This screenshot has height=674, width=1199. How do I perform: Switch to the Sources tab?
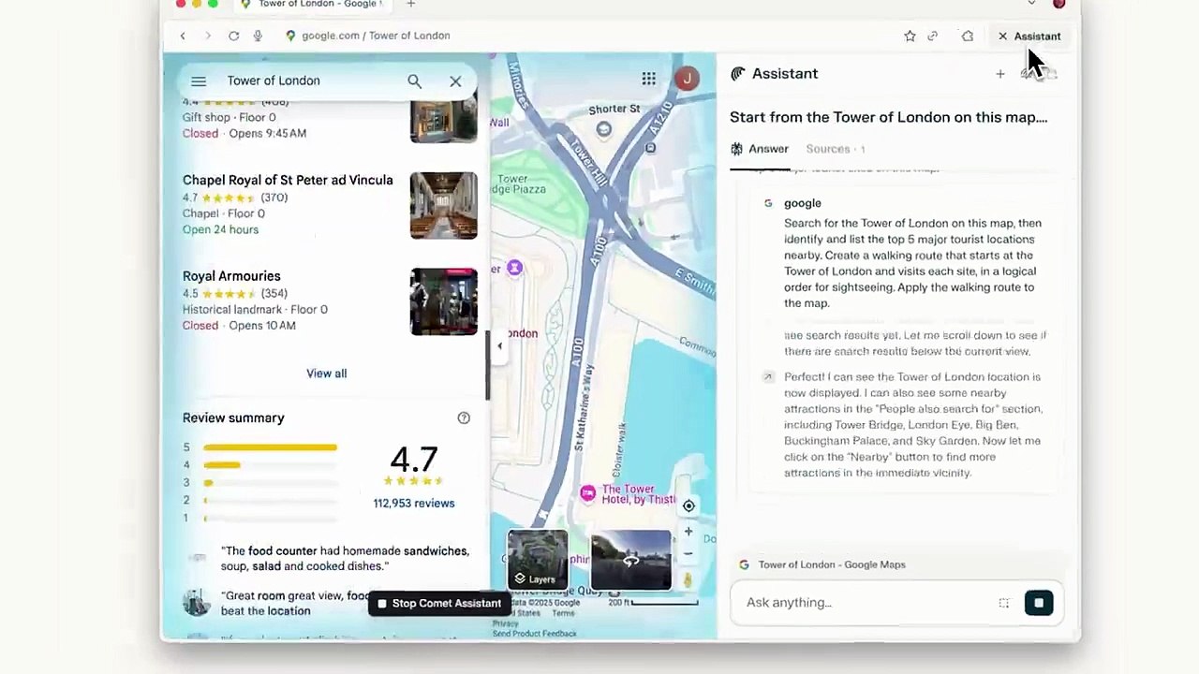[835, 149]
